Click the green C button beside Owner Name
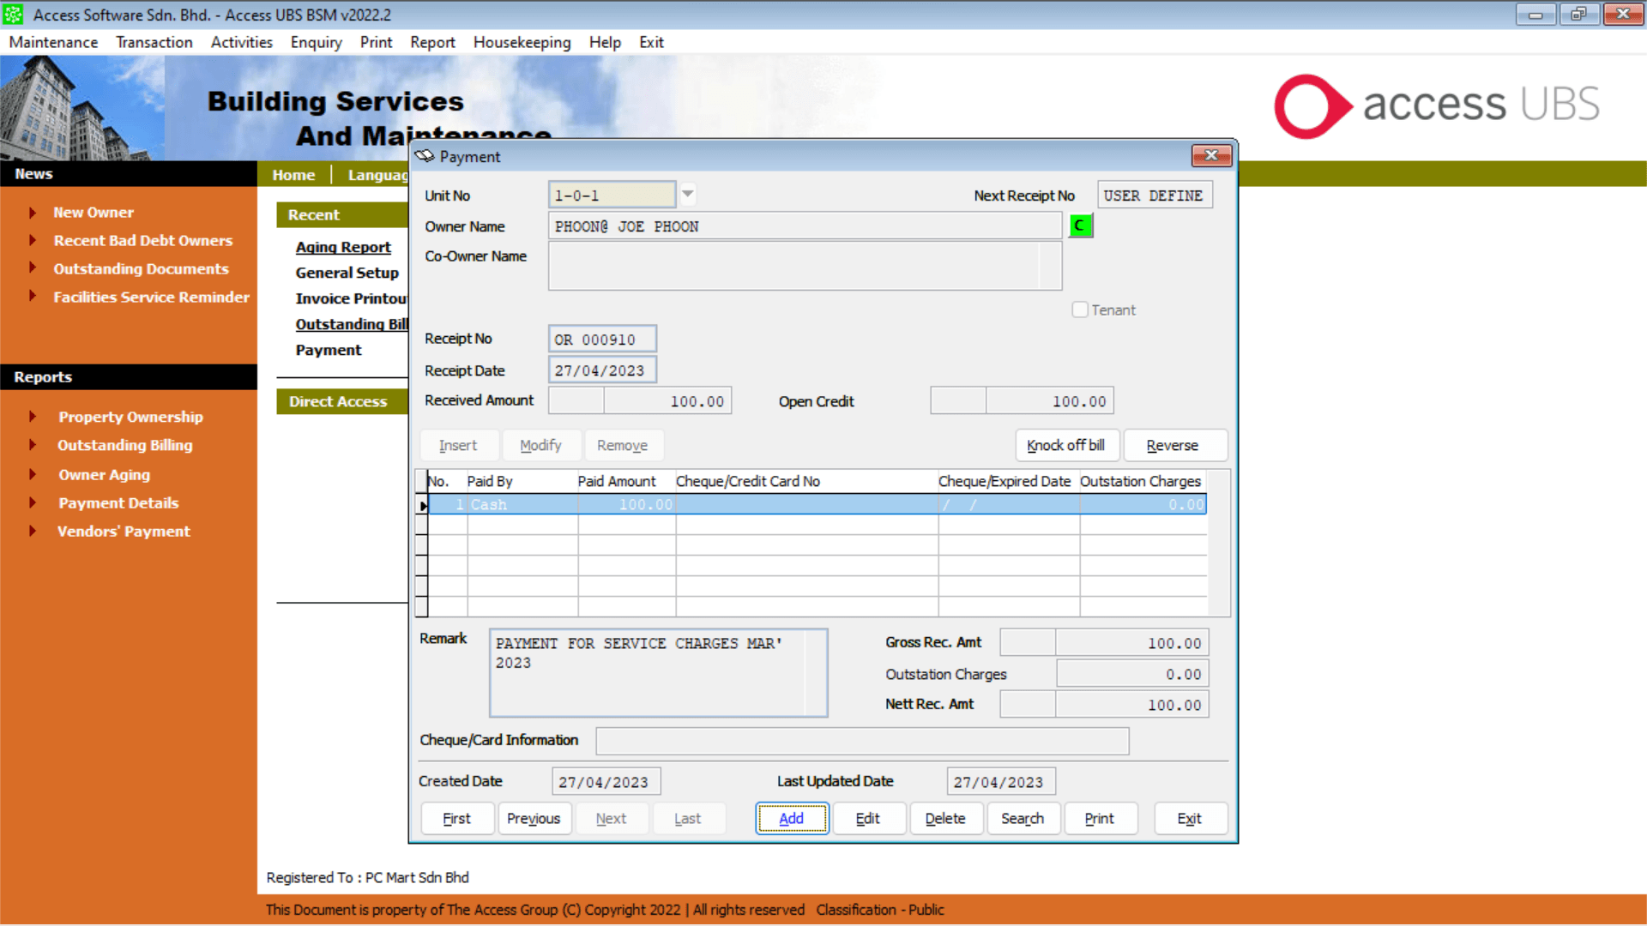The image size is (1647, 926). click(x=1080, y=225)
